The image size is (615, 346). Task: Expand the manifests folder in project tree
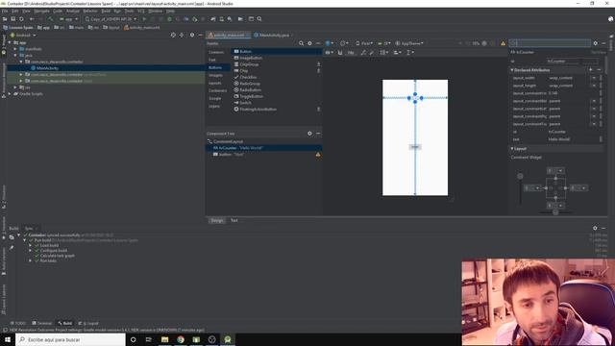(x=15, y=49)
